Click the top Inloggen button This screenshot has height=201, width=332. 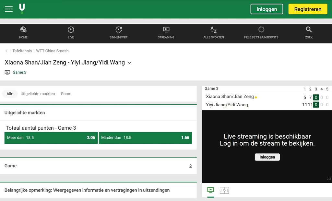point(267,9)
